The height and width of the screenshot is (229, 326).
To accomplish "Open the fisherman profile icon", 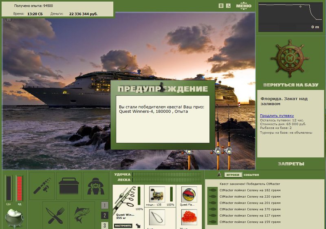I will tap(96, 185).
